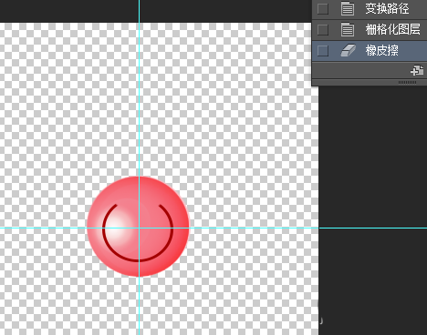This screenshot has width=427, height=335.
Task: Click the eraser icon in history panel
Action: [348, 50]
